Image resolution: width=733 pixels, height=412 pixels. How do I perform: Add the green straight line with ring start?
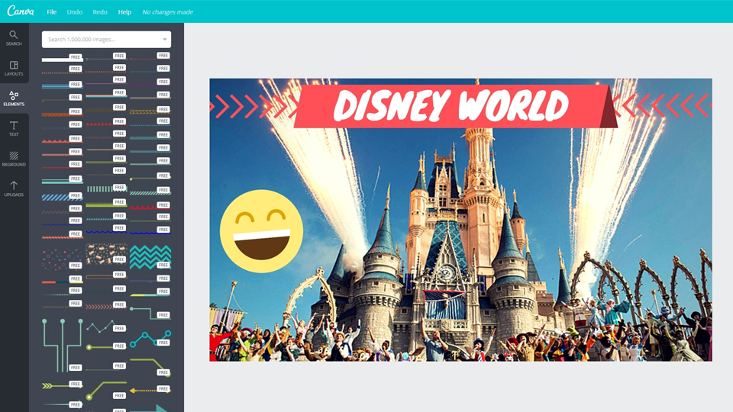pos(106,347)
